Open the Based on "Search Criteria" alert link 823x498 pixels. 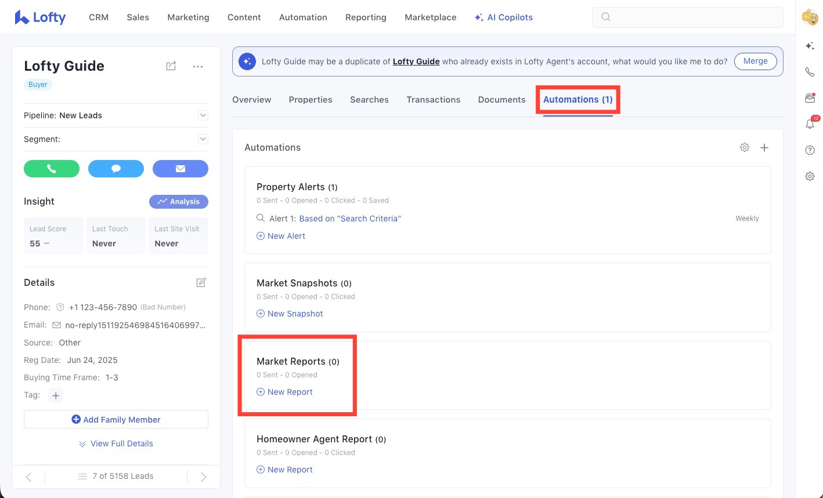coord(350,219)
